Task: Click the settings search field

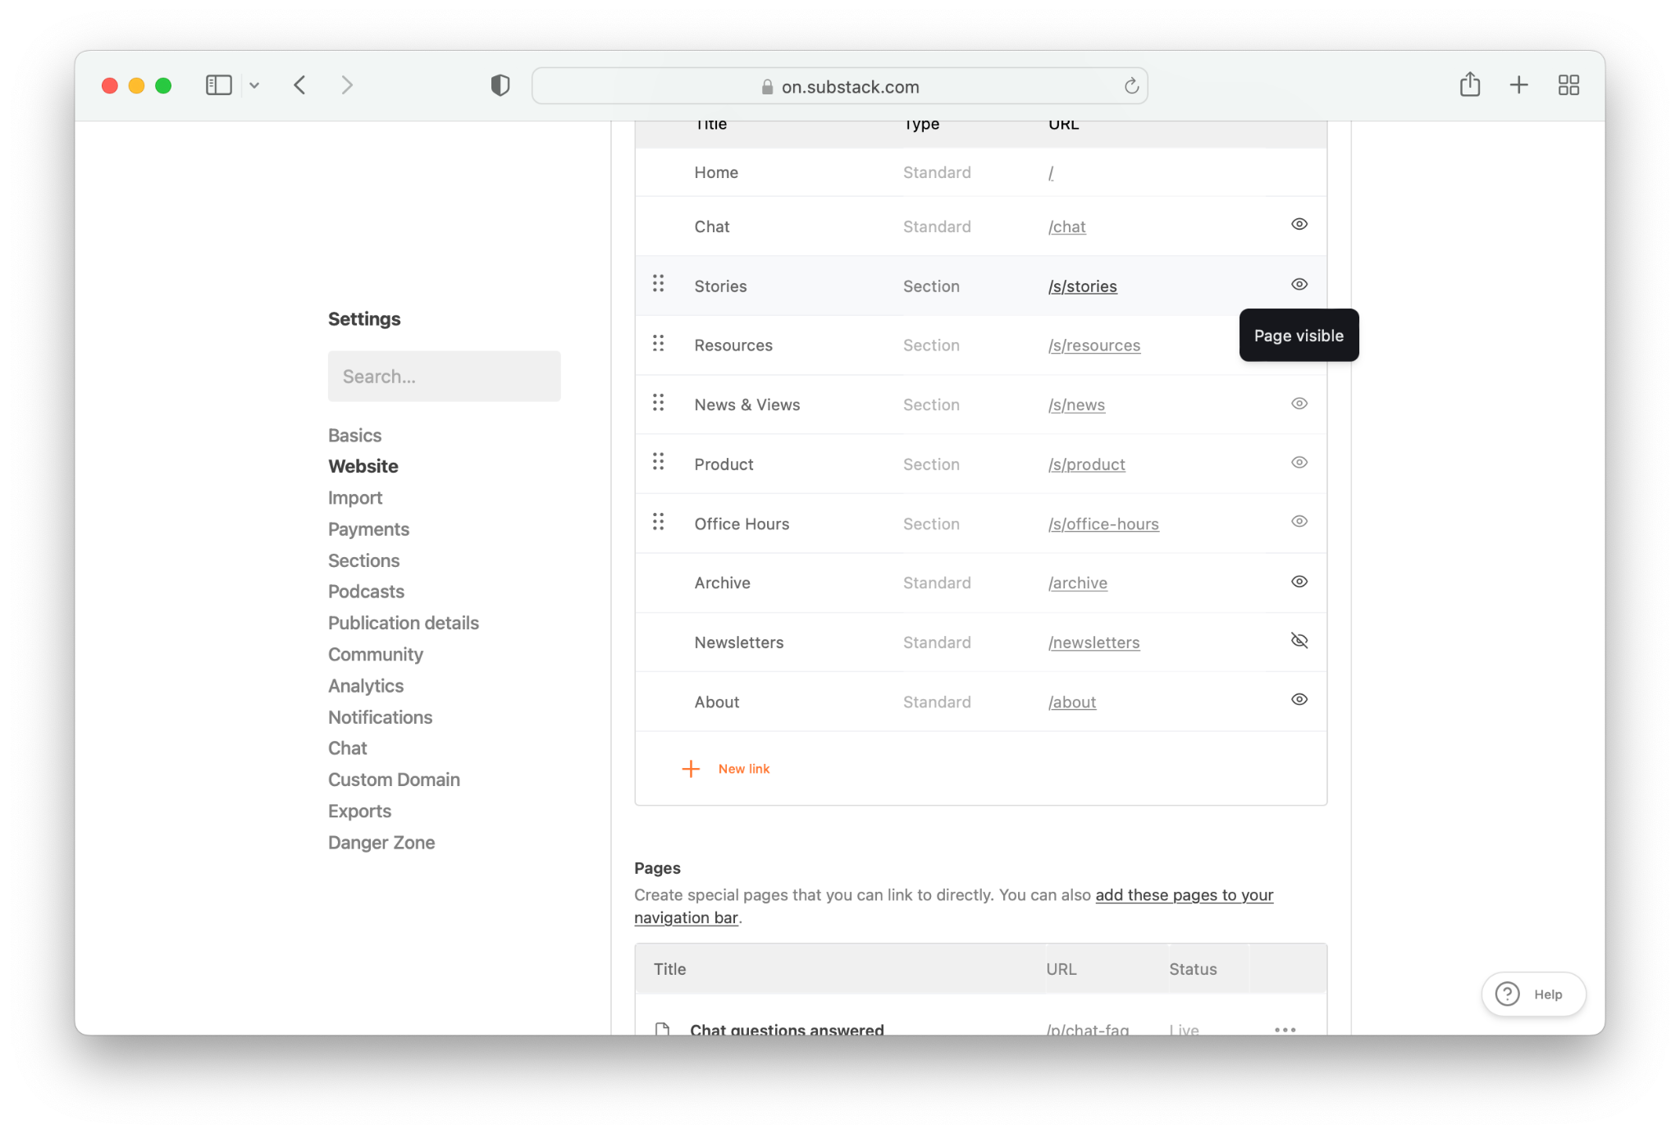Action: pyautogui.click(x=444, y=376)
